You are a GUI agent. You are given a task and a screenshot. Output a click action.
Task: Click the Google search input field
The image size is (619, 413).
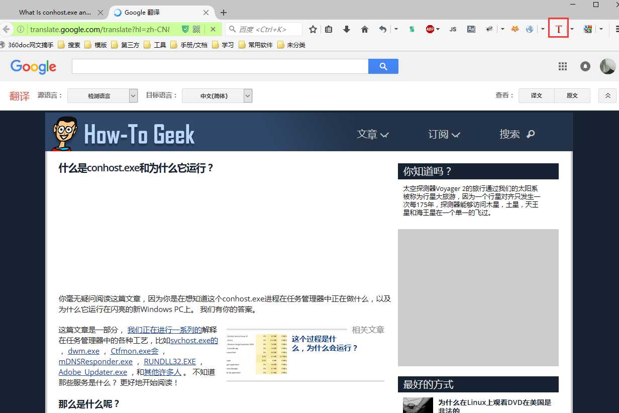(220, 66)
